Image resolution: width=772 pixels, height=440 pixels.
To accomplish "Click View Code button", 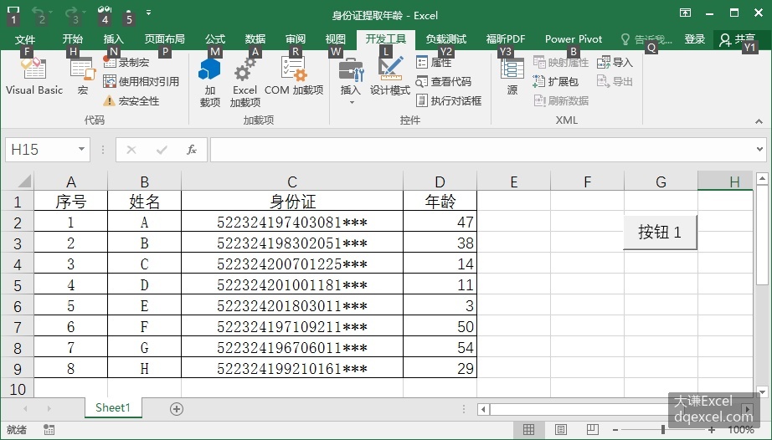I will (x=444, y=82).
